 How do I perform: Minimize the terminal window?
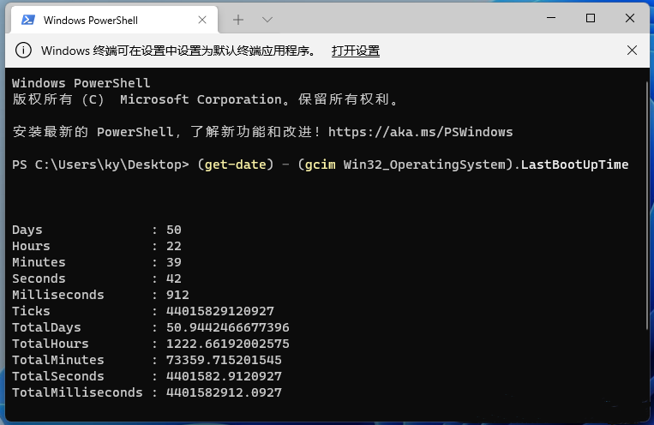(551, 18)
